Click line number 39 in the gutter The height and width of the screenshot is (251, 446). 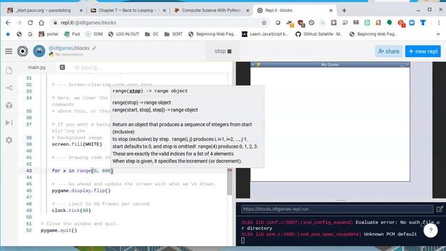point(29,144)
